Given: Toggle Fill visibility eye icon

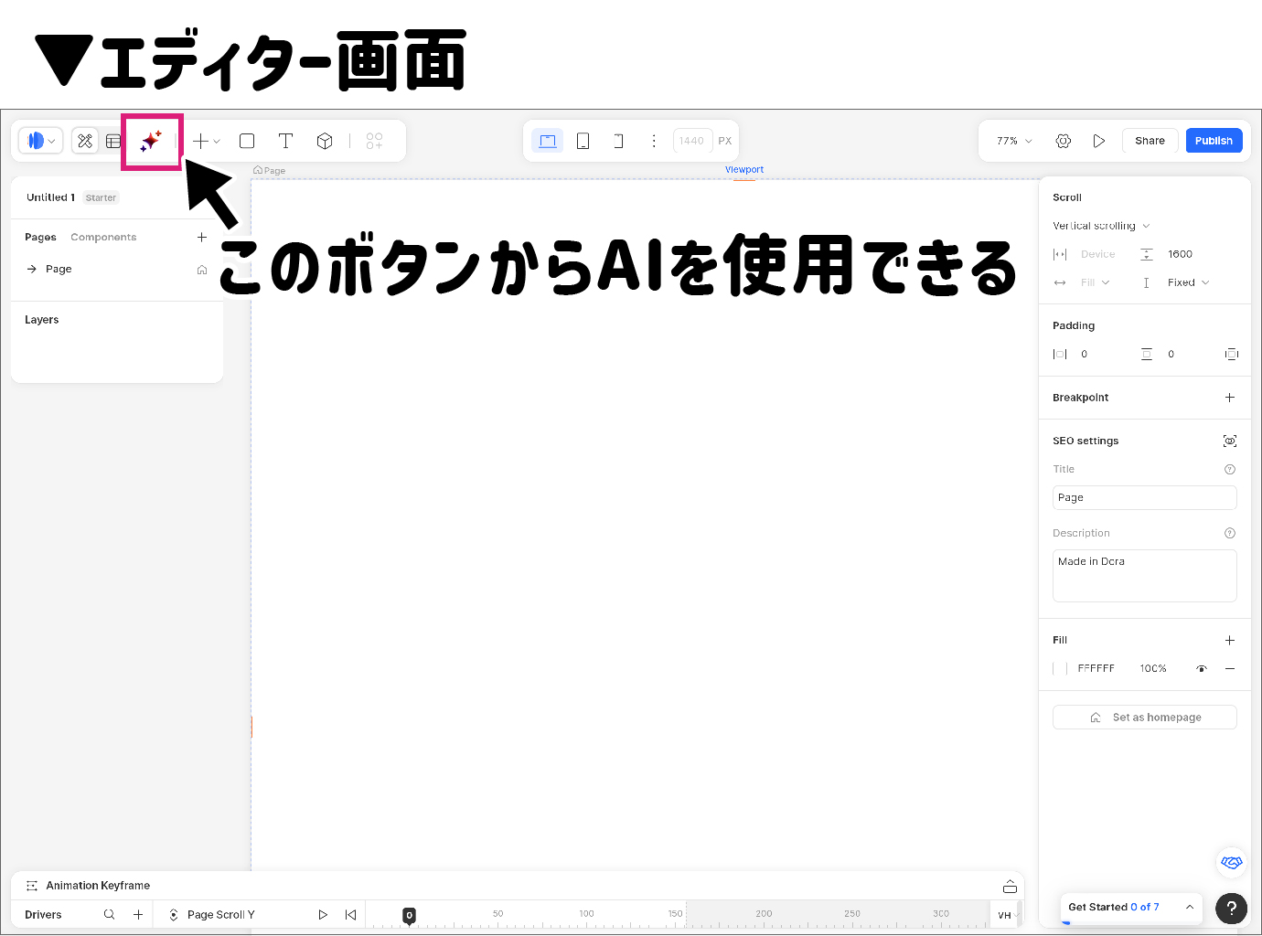Looking at the screenshot, I should pos(1201,669).
